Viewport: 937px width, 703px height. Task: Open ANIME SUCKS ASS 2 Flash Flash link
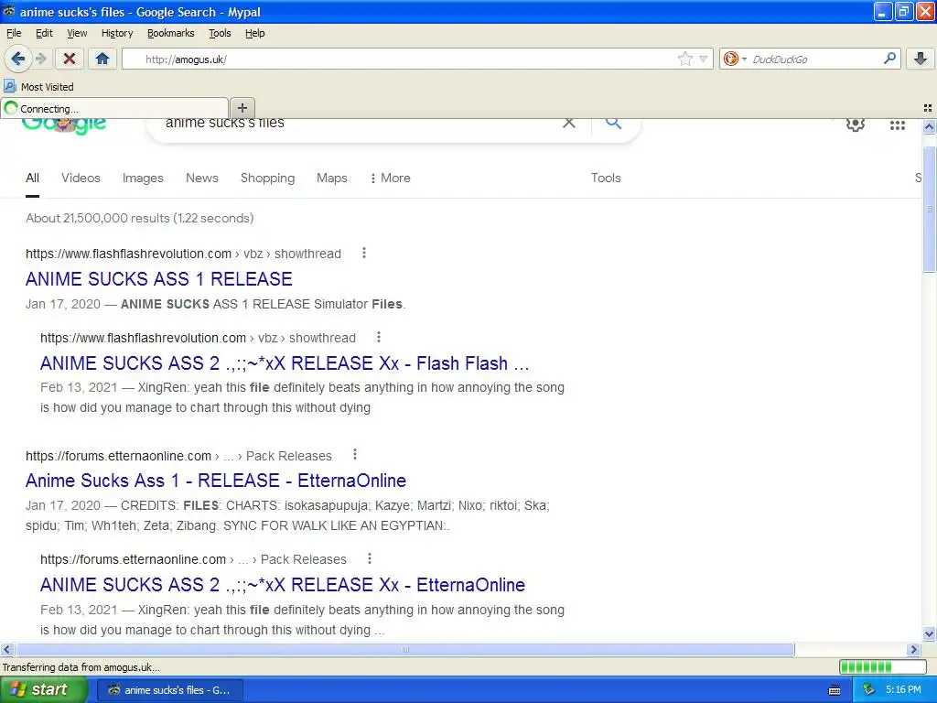click(x=285, y=362)
